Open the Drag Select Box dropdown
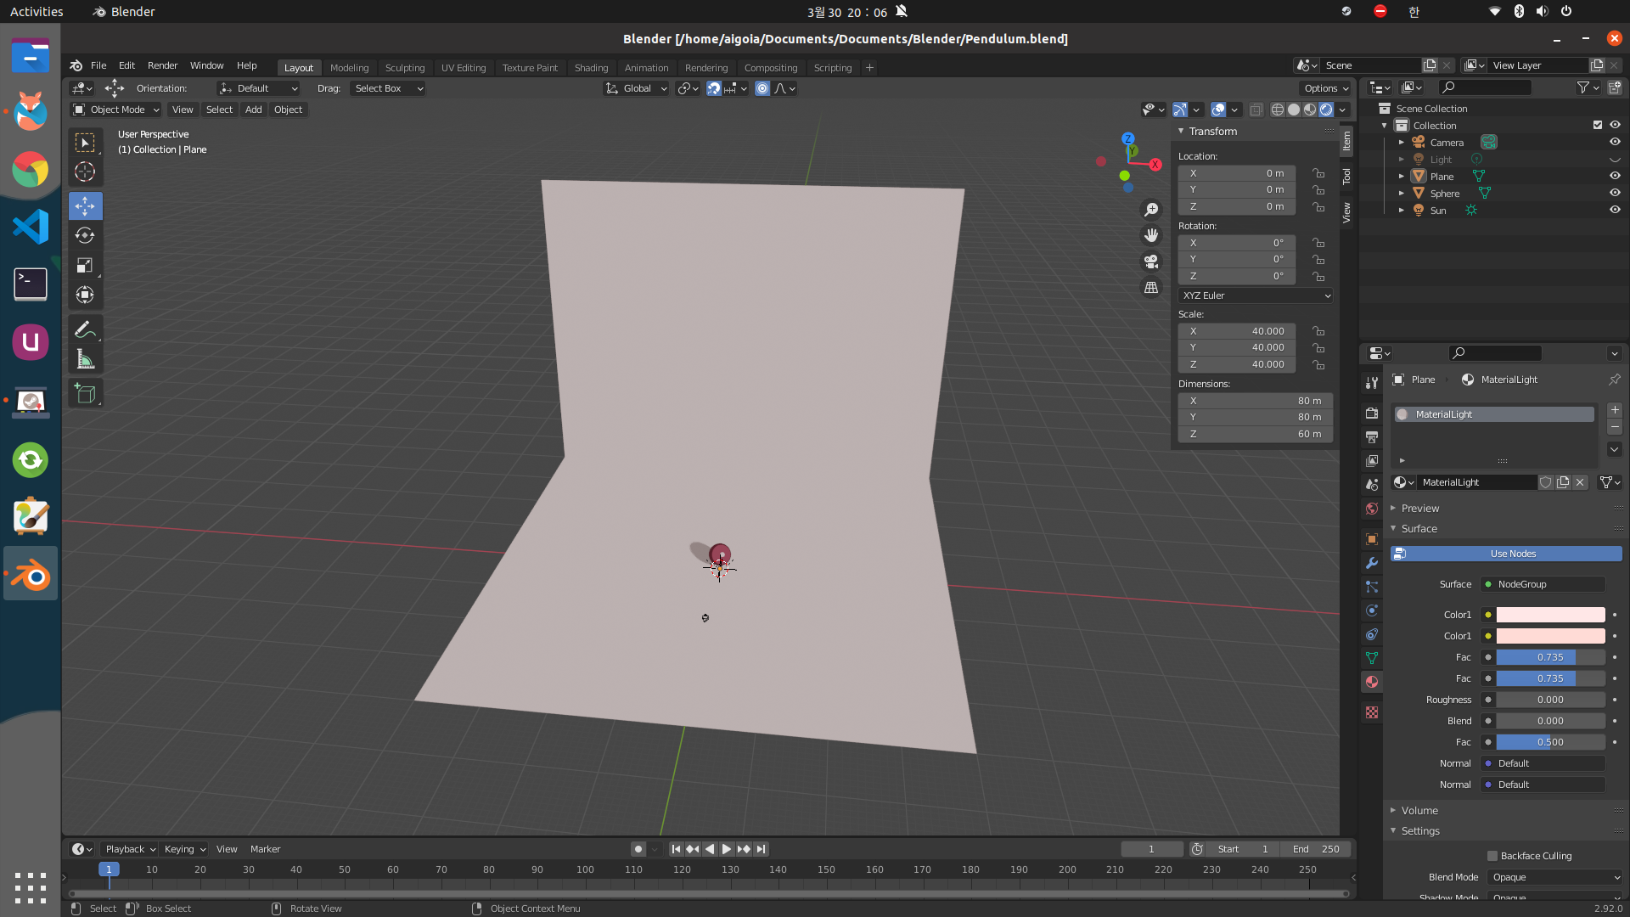1630x917 pixels. tap(388, 88)
